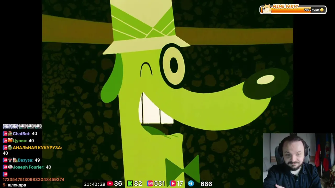Click LIVE badge next to Цупис message
335x188 pixels.
[5, 141]
